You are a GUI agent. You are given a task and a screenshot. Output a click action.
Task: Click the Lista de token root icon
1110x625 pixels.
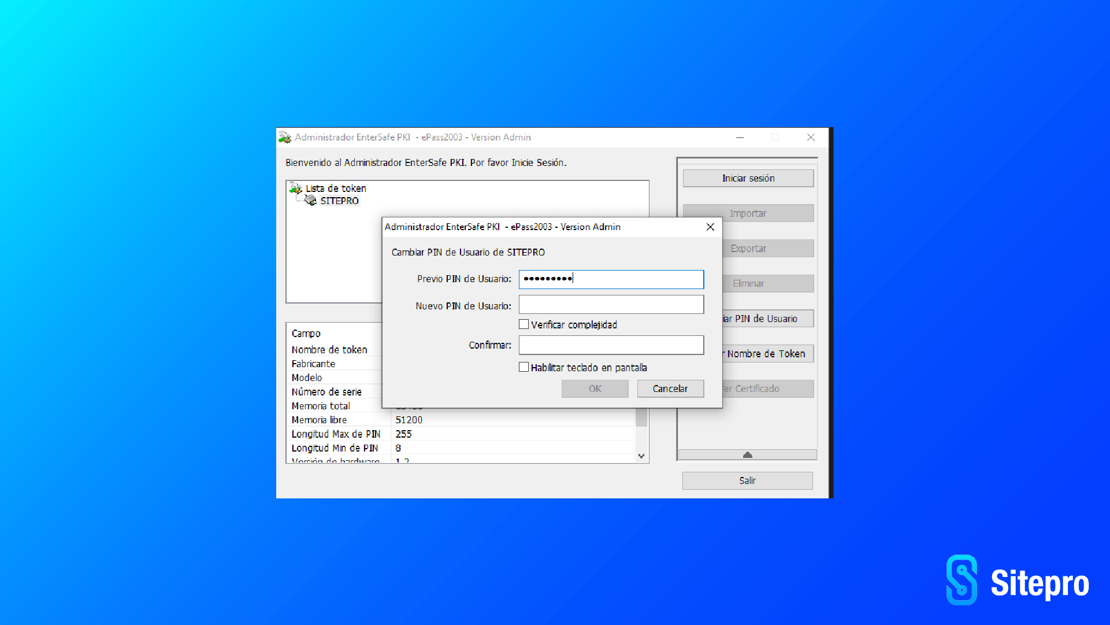pyautogui.click(x=296, y=188)
